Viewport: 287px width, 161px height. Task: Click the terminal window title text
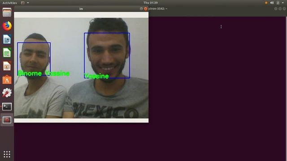[x=158, y=8]
